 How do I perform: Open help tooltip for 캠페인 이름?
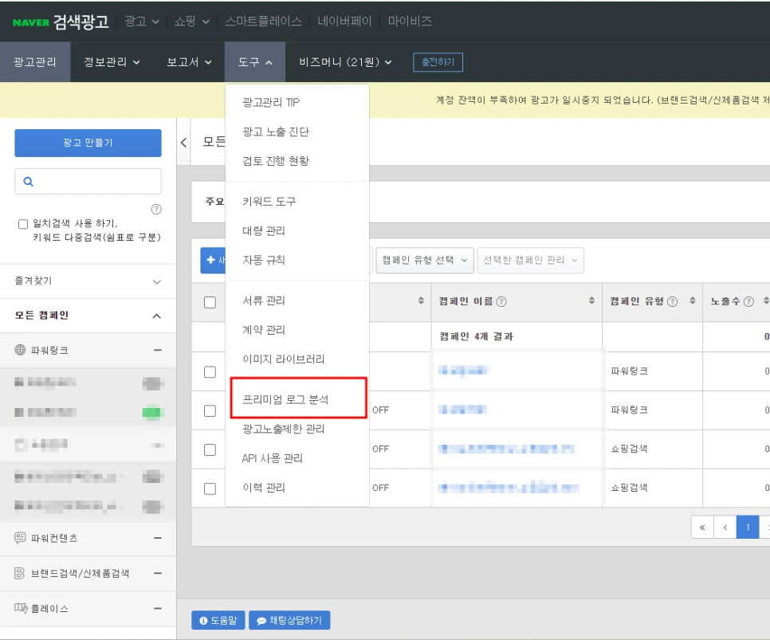tap(501, 301)
